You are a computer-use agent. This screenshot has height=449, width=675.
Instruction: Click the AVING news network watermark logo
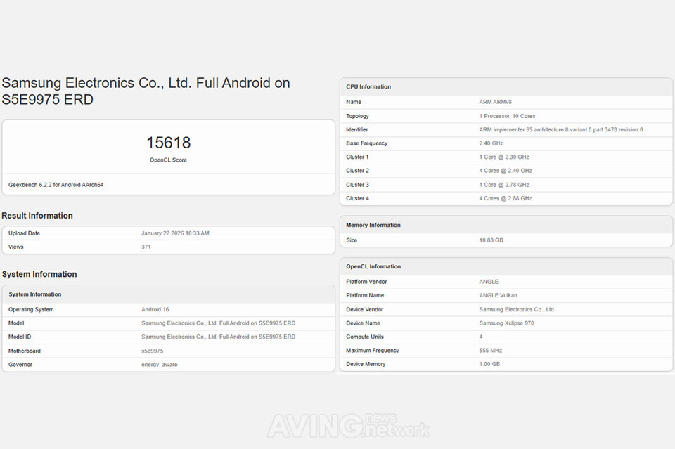(348, 424)
